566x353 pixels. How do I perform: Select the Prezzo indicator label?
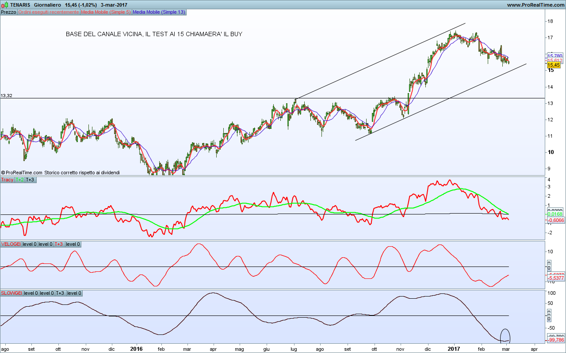(x=8, y=12)
